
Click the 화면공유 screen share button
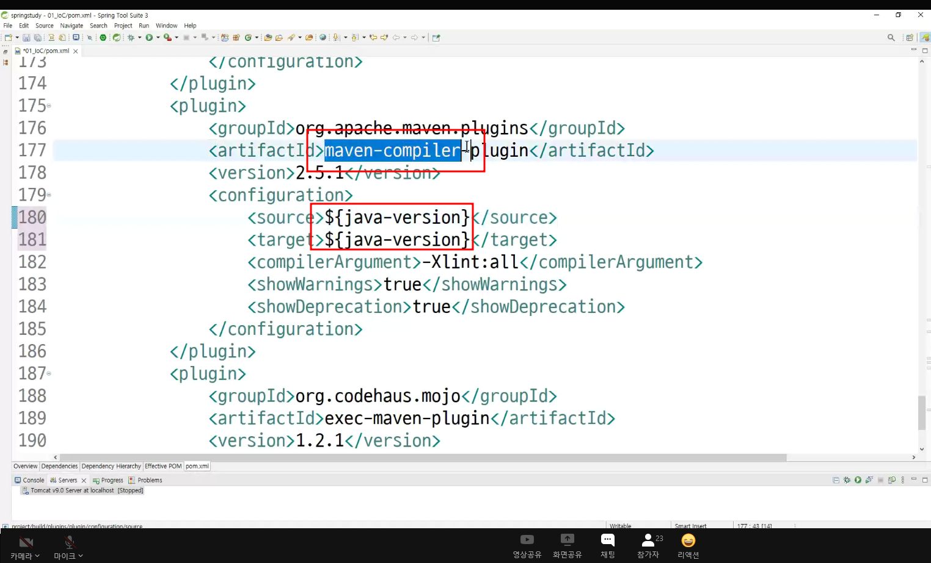[x=568, y=546]
